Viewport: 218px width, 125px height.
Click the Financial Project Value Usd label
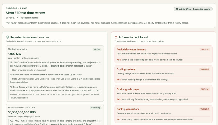[21, 108]
